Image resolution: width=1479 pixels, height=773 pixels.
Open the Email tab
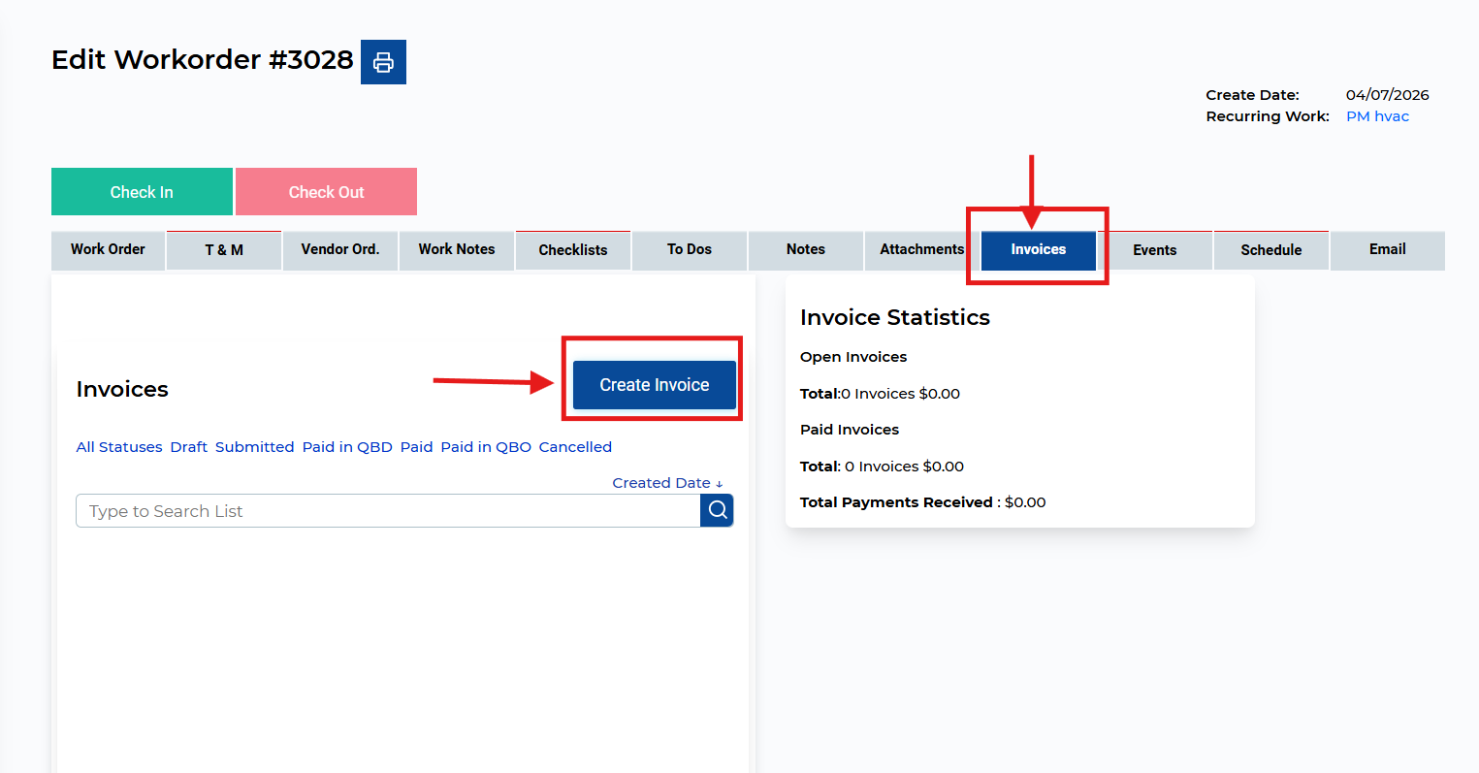pyautogui.click(x=1388, y=250)
